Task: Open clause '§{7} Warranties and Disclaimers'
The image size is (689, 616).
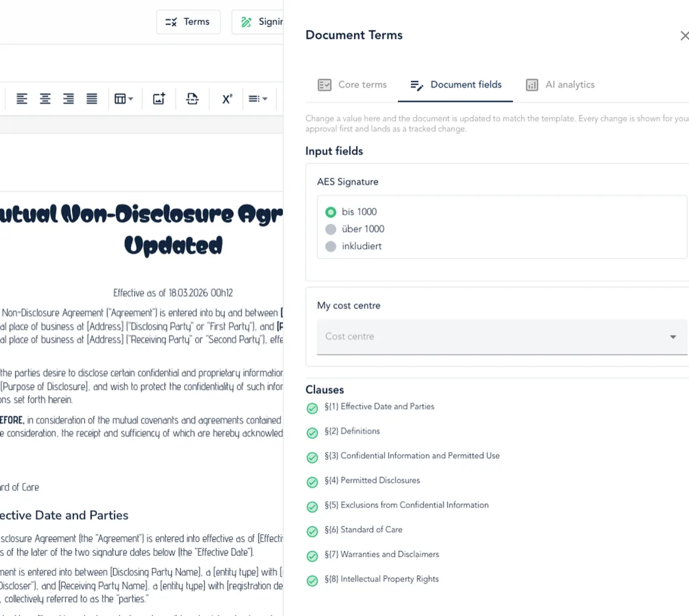Action: (x=381, y=554)
